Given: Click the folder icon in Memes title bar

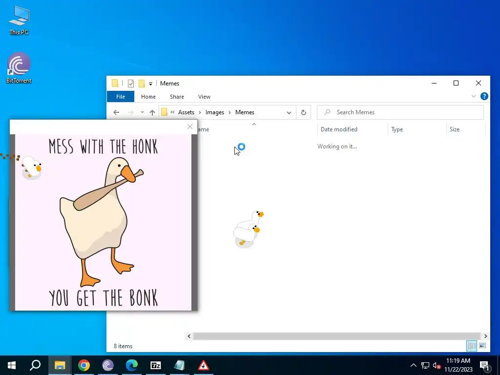Looking at the screenshot, I should (x=115, y=83).
